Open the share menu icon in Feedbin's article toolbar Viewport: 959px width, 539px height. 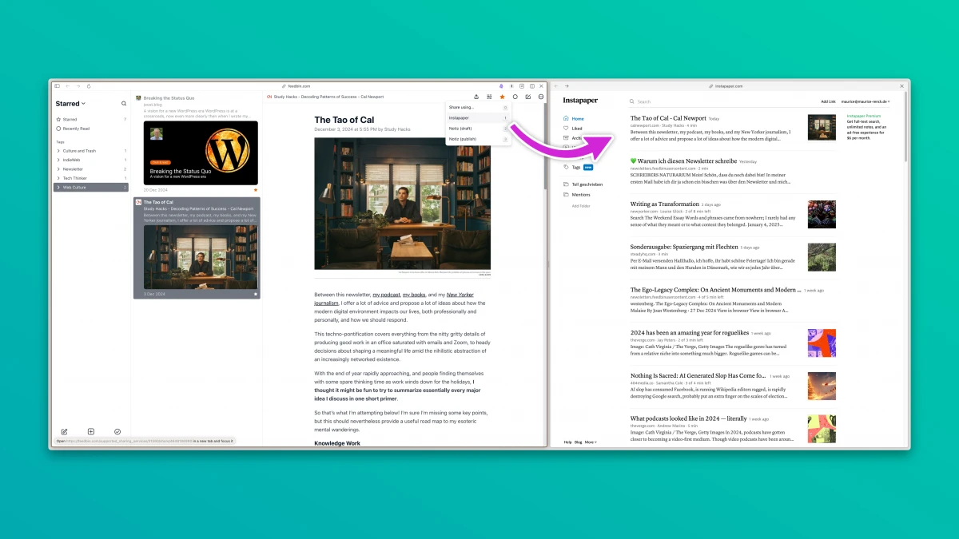(476, 97)
